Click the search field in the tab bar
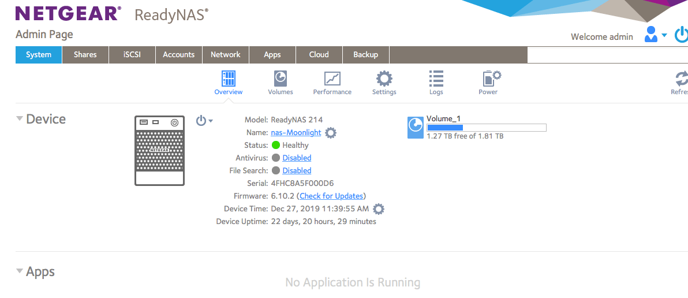Screen dimensions: 688x298 pos(608,55)
